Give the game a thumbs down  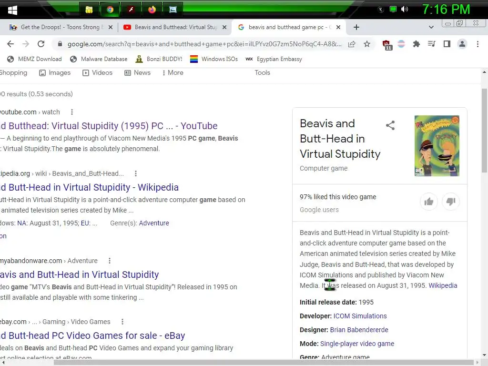click(x=451, y=202)
